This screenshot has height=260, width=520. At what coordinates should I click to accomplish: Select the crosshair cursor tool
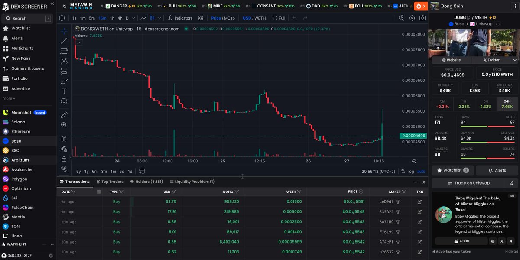pyautogui.click(x=64, y=31)
